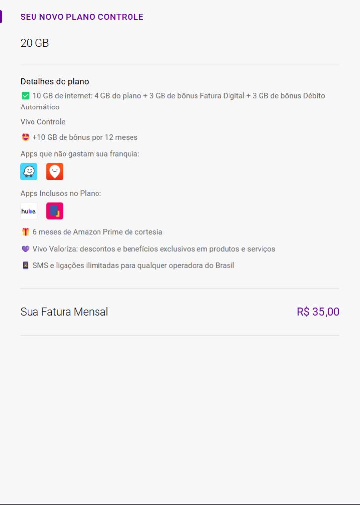The height and width of the screenshot is (505, 360).
Task: Click "Apps Inclusos no Plano" label
Action: [x=61, y=193]
